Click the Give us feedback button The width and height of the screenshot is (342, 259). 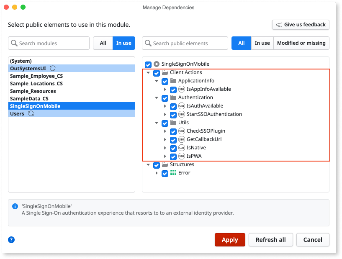(x=301, y=24)
